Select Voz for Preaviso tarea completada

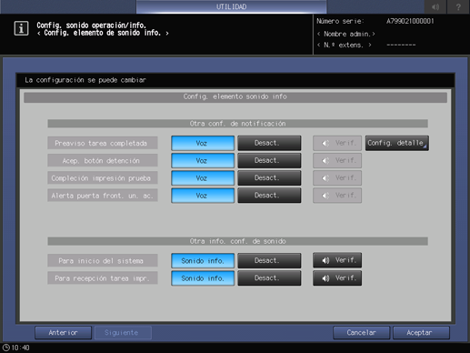coord(203,143)
